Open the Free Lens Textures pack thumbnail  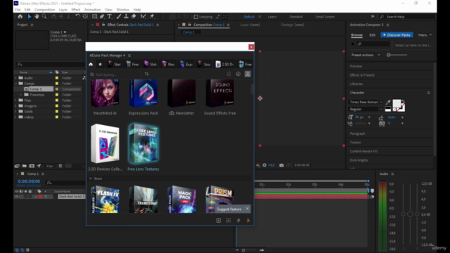(143, 143)
